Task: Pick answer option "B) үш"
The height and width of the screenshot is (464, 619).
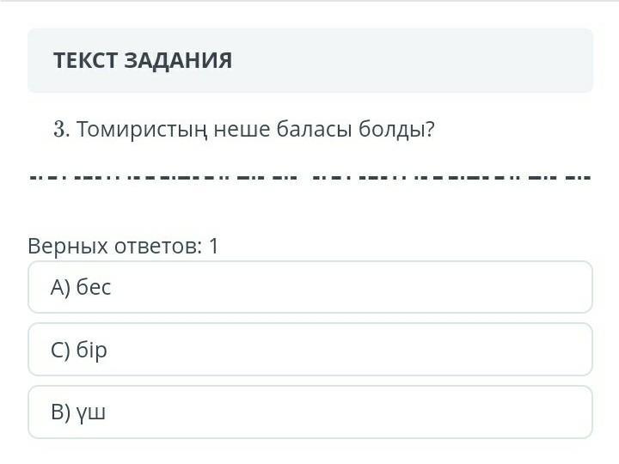Action: (309, 412)
